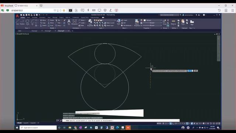The image size is (236, 133).
Task: Open the Home ribbon tab
Action: [22, 17]
